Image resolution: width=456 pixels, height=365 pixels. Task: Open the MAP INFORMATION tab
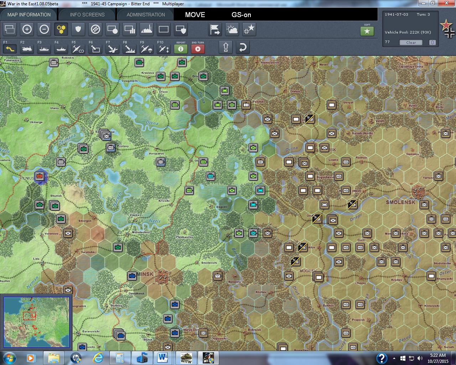(x=29, y=15)
